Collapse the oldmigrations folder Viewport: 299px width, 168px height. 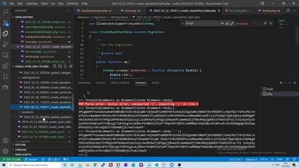pos(30,77)
